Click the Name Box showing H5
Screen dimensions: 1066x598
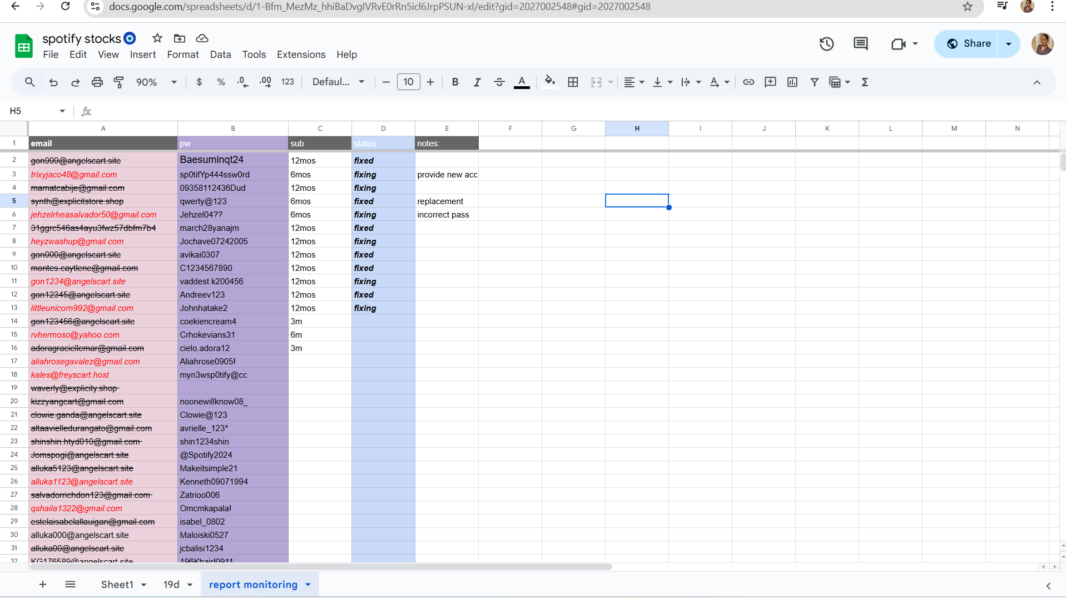point(38,111)
